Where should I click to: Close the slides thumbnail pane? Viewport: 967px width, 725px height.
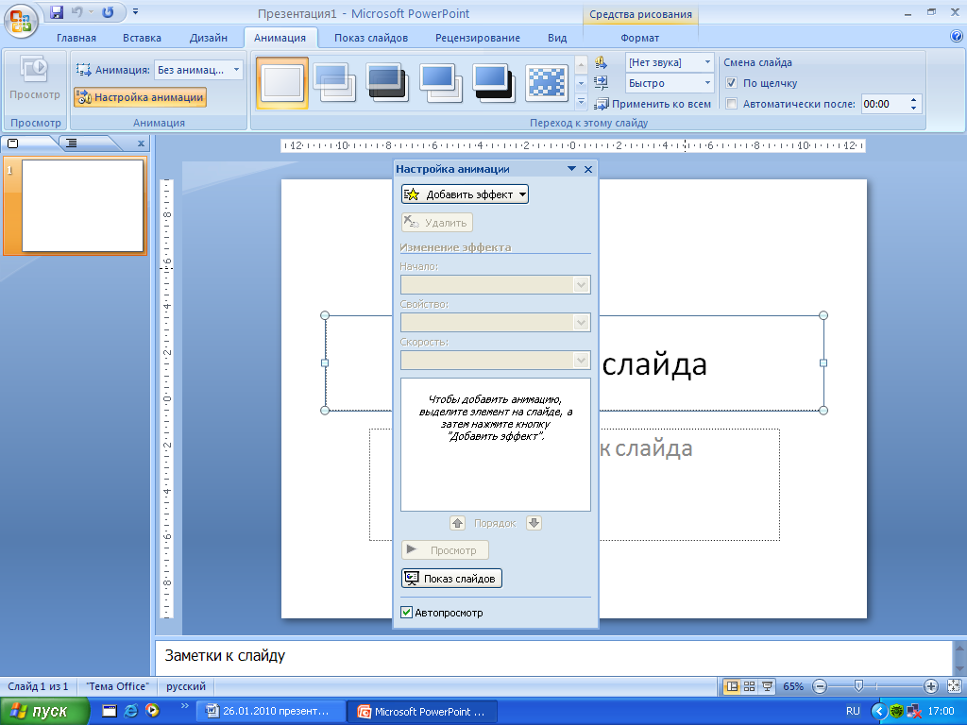[142, 143]
